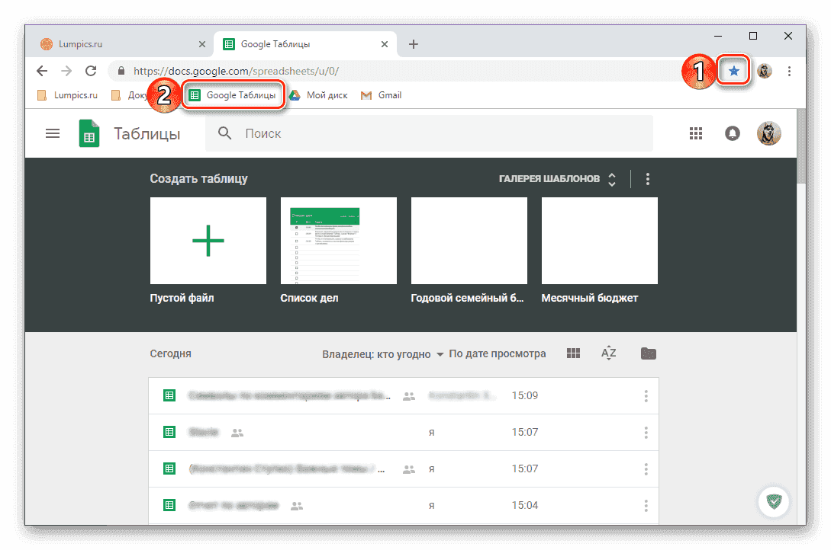Image resolution: width=831 pixels, height=550 pixels.
Task: Open the Google Apps grid launcher
Action: pos(695,133)
